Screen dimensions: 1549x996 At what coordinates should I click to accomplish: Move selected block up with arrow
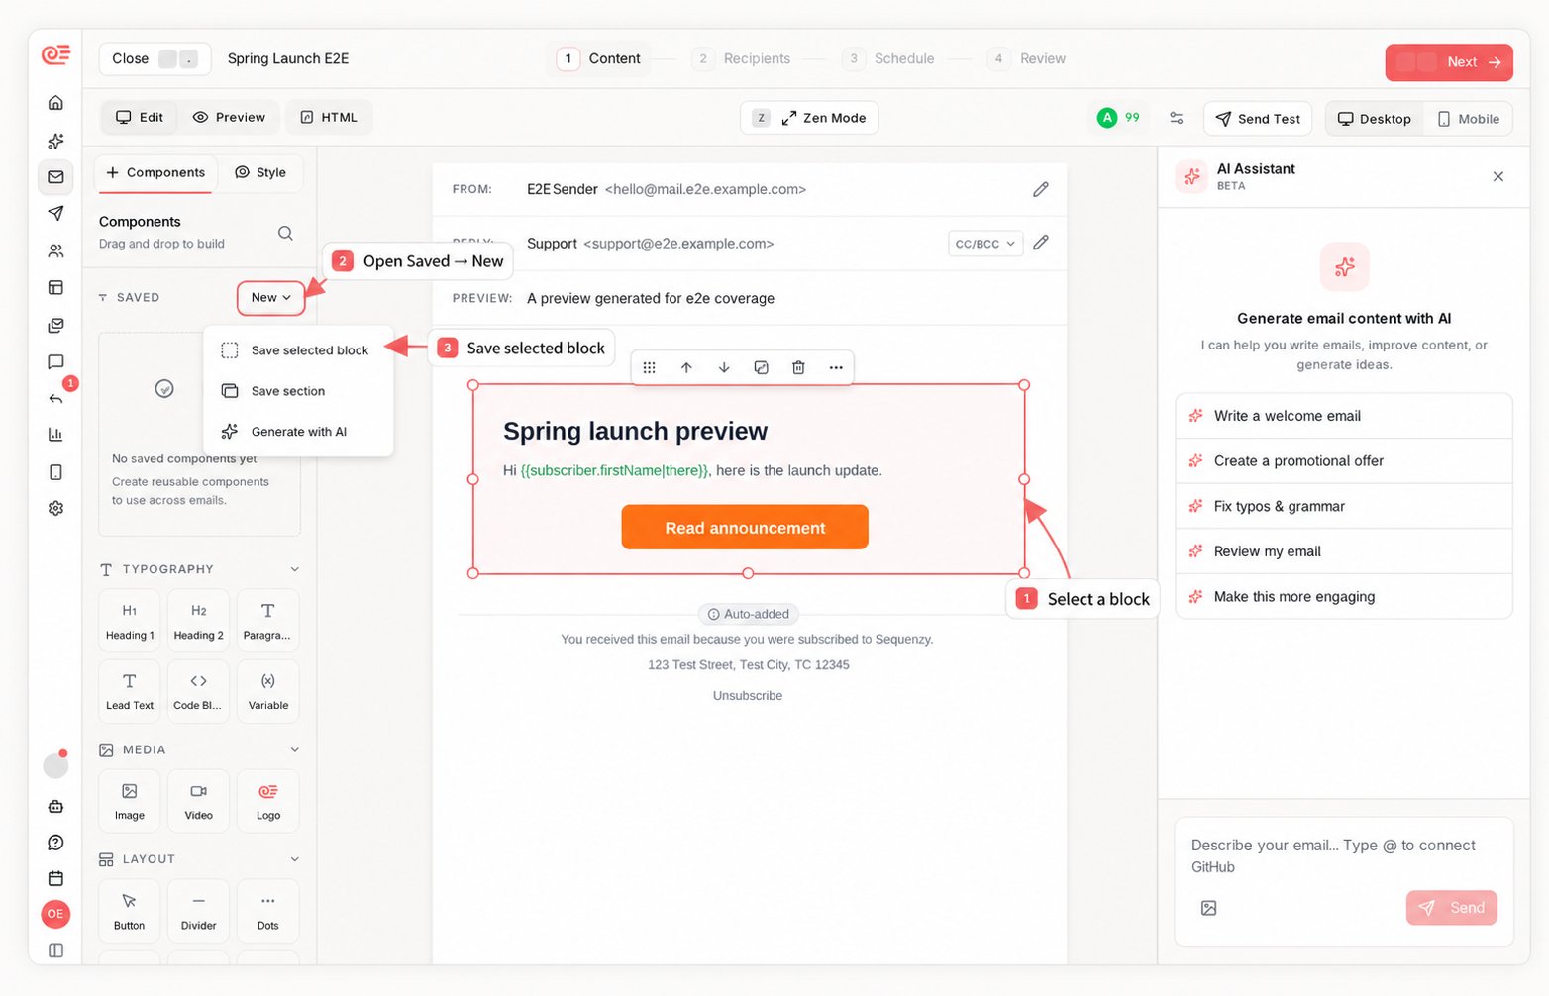pos(686,367)
